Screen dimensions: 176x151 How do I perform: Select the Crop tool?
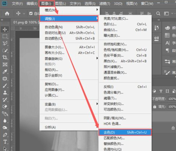(5, 58)
